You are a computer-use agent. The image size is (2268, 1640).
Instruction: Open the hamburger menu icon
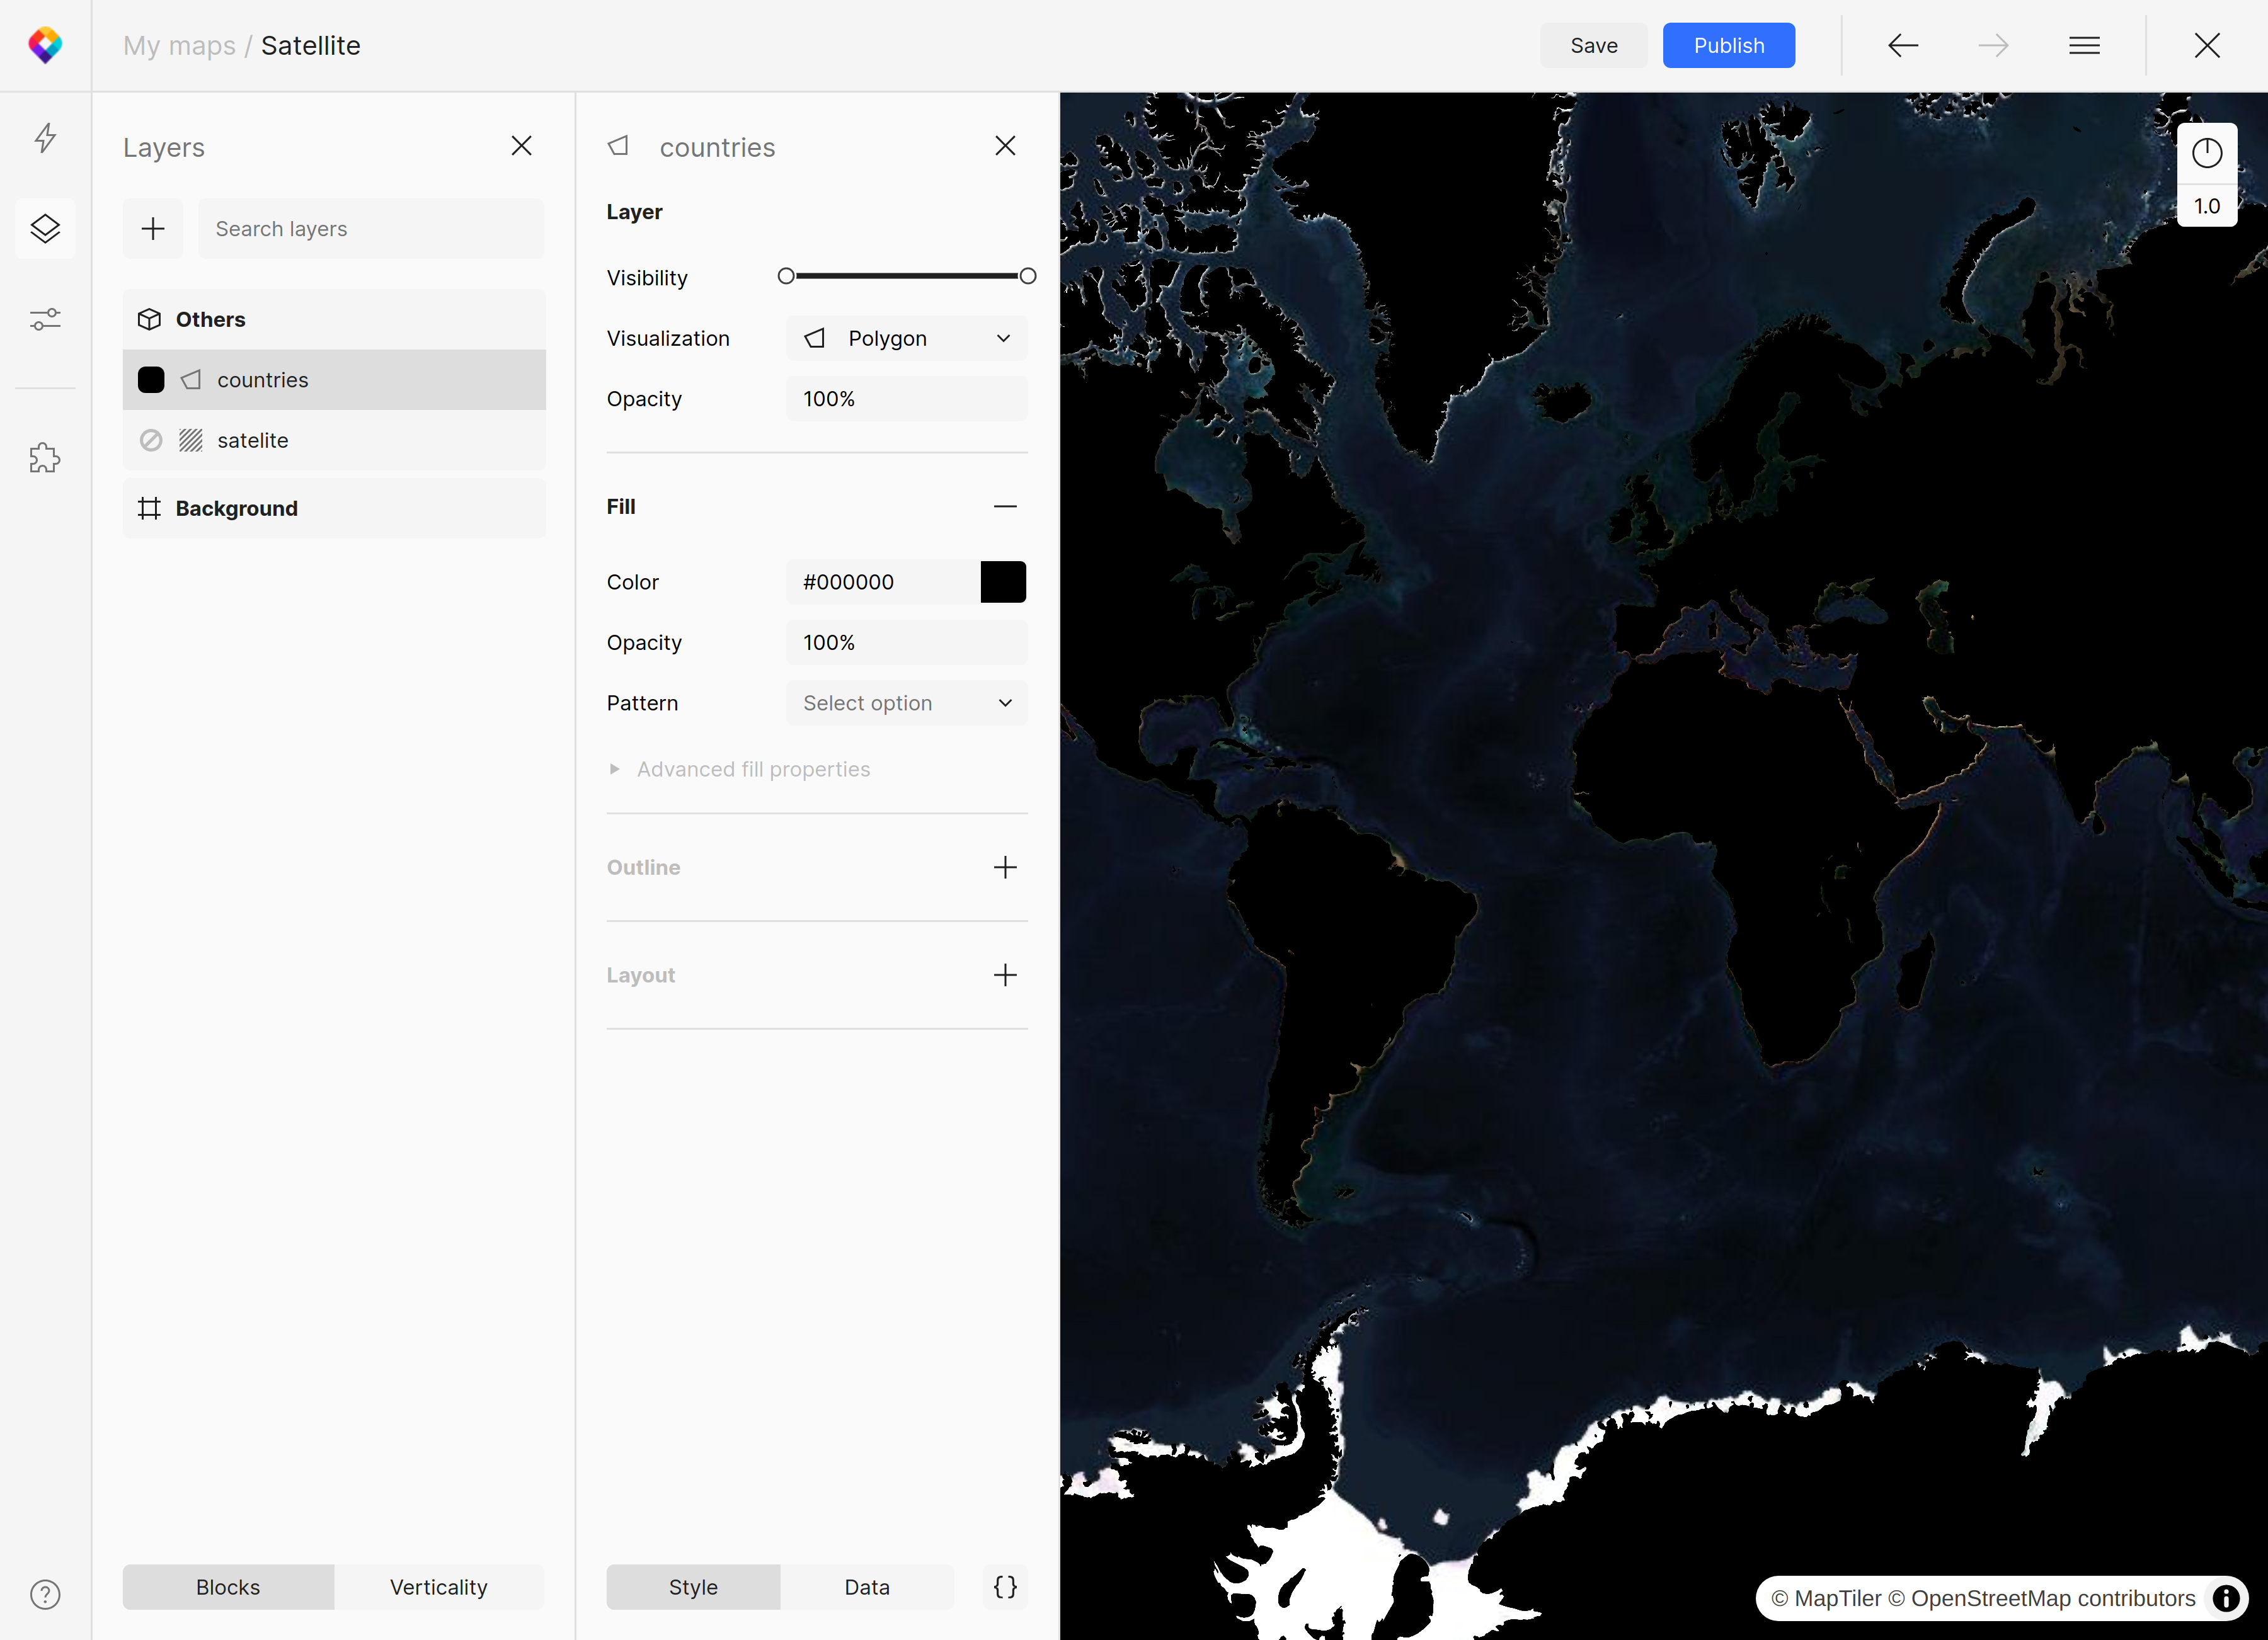[2084, 46]
